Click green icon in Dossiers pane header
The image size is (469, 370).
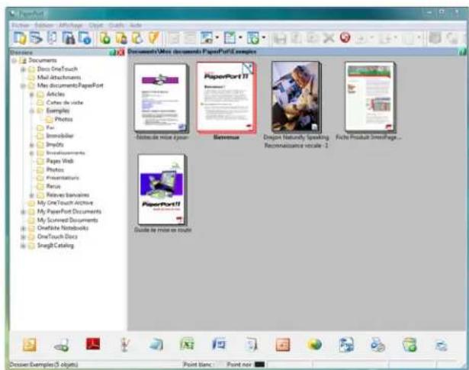pyautogui.click(x=112, y=53)
